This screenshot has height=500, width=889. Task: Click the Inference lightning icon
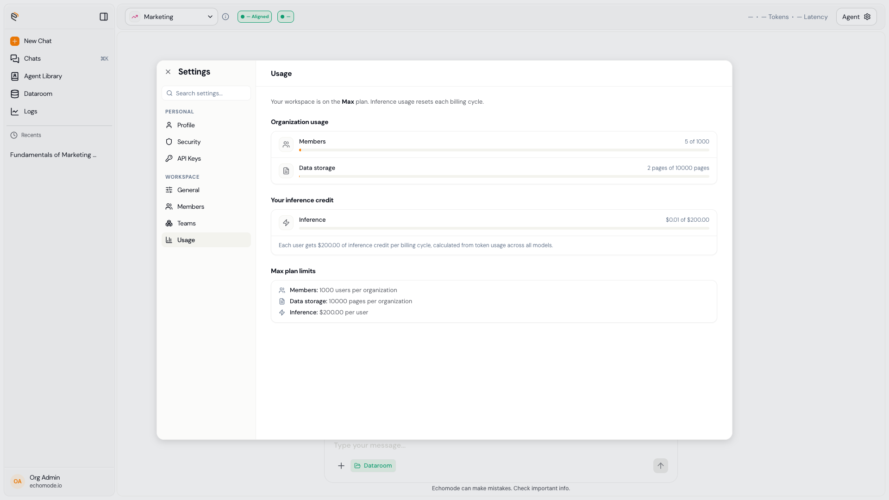click(x=286, y=223)
